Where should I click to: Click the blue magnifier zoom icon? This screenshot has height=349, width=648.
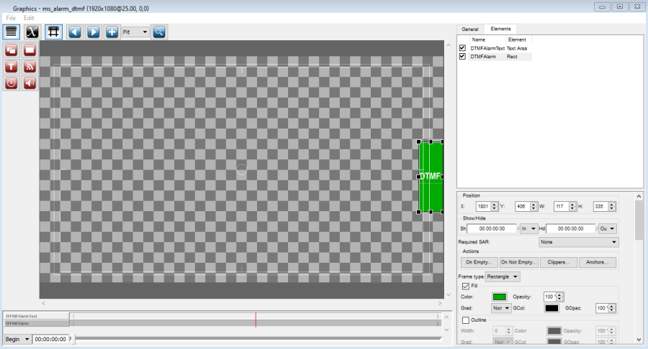click(x=159, y=32)
